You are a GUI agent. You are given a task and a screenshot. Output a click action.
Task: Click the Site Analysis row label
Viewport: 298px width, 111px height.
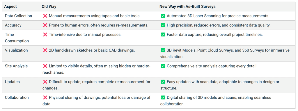(16, 66)
